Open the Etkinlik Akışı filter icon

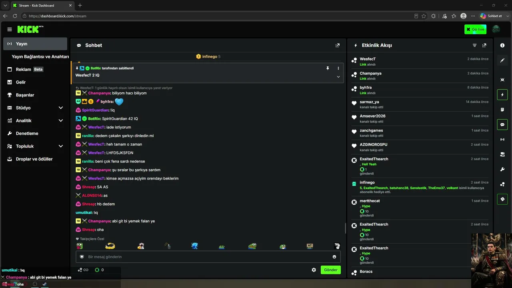tap(475, 45)
